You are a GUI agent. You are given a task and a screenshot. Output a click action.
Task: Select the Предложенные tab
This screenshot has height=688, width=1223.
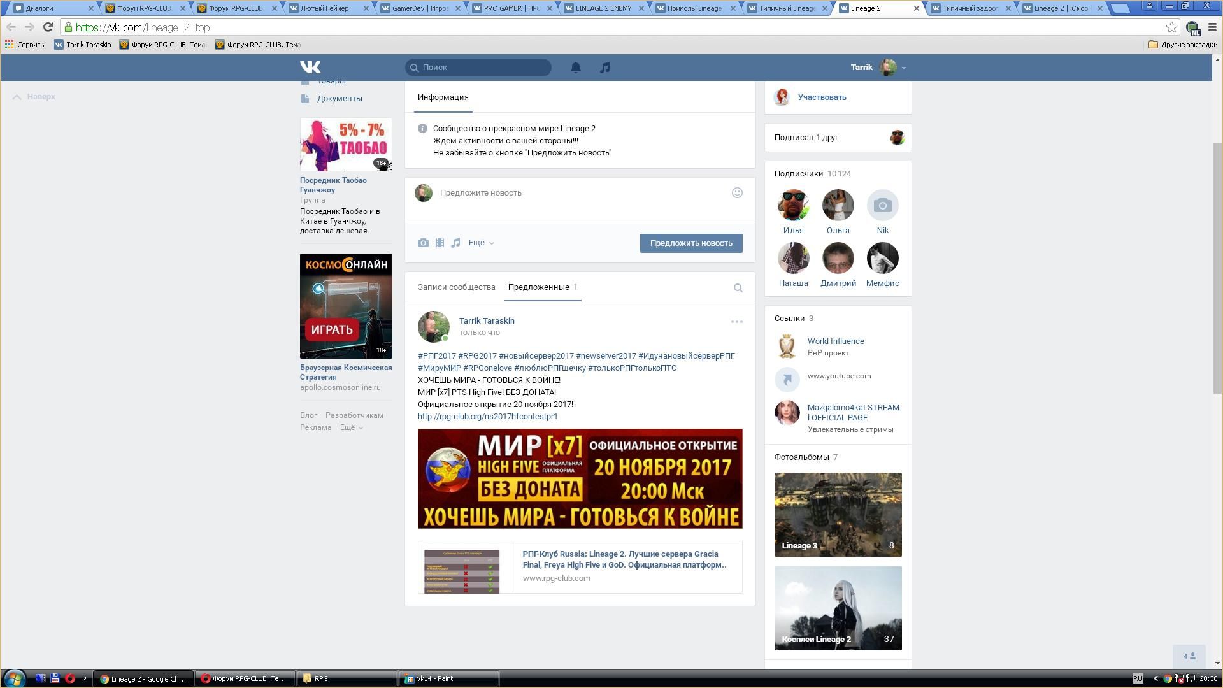click(x=538, y=287)
